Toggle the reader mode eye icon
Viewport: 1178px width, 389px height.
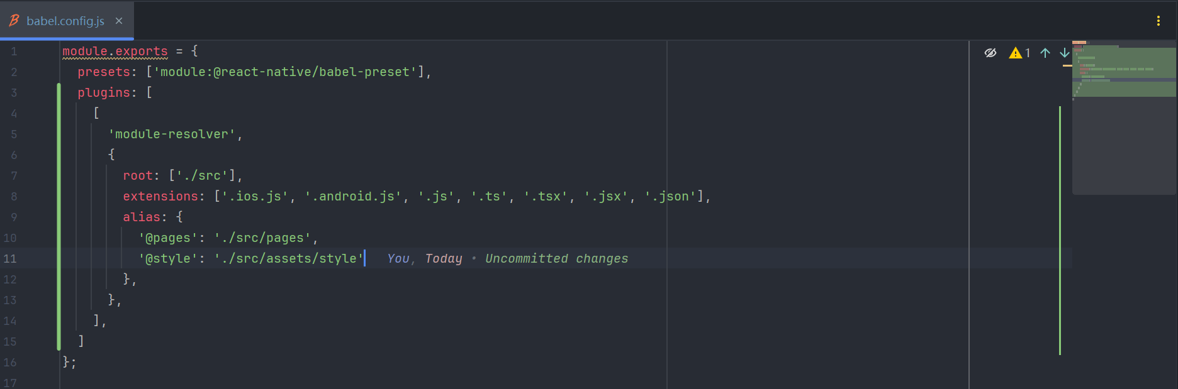click(990, 53)
